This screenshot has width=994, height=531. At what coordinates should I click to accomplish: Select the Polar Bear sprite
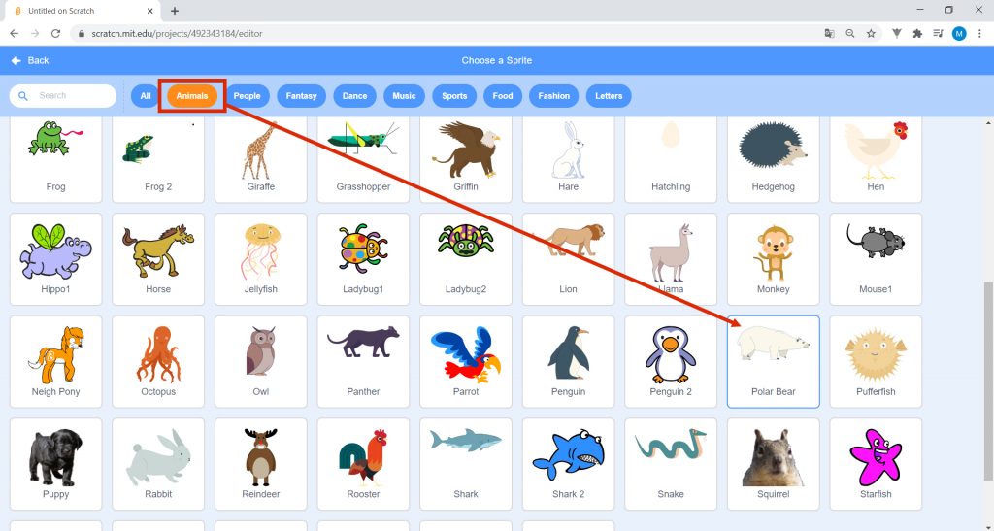[x=773, y=362]
